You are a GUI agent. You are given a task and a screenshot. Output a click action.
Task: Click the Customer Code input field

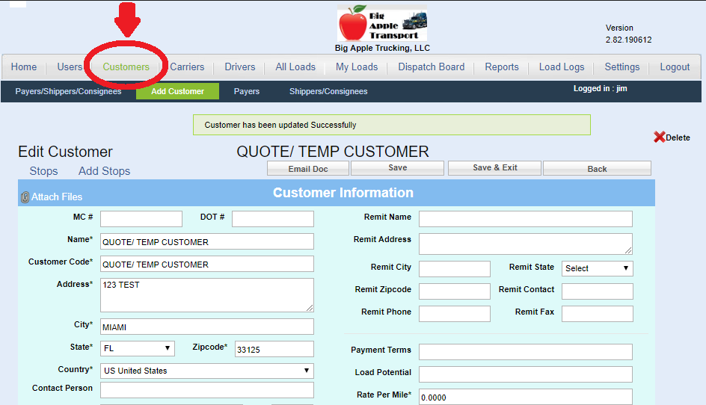[207, 264]
